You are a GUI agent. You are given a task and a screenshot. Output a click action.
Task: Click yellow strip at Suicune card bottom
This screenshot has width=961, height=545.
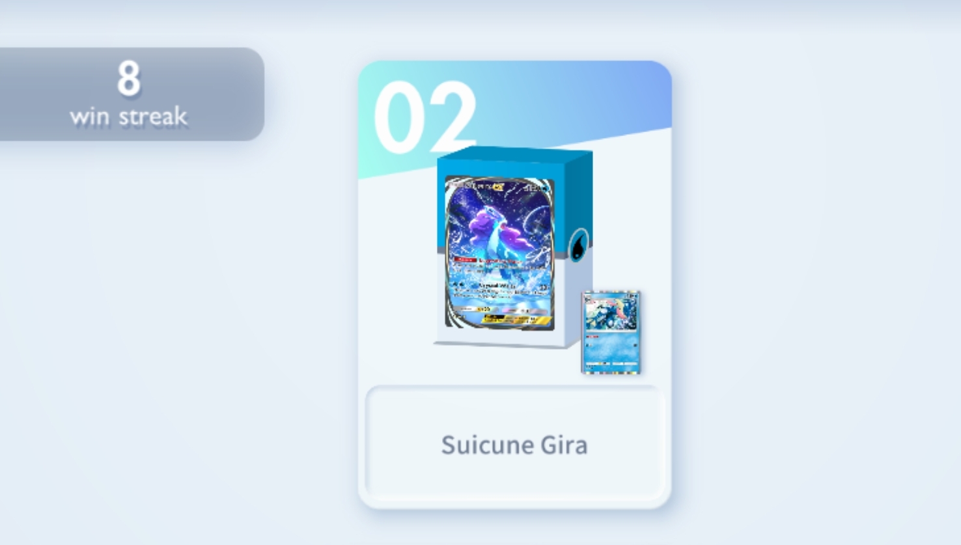coord(518,319)
